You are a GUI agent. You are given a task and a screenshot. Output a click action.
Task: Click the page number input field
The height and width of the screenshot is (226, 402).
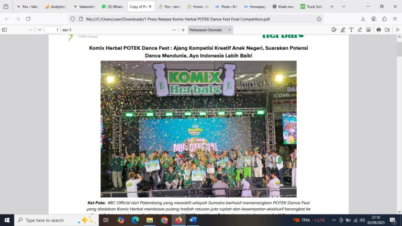tap(52, 30)
